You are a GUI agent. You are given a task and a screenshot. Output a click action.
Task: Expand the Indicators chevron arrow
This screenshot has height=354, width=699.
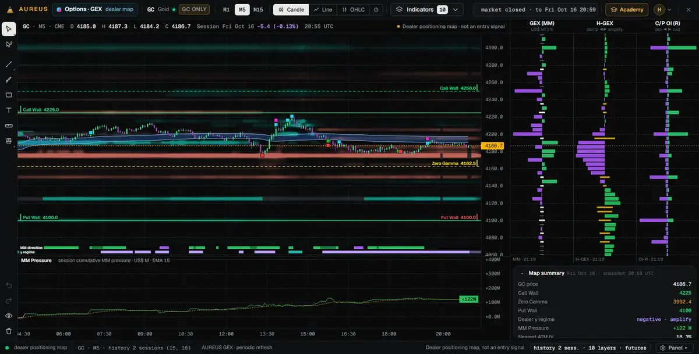click(456, 10)
